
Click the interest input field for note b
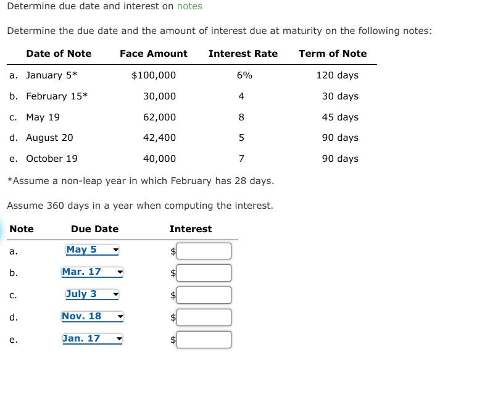tap(204, 273)
